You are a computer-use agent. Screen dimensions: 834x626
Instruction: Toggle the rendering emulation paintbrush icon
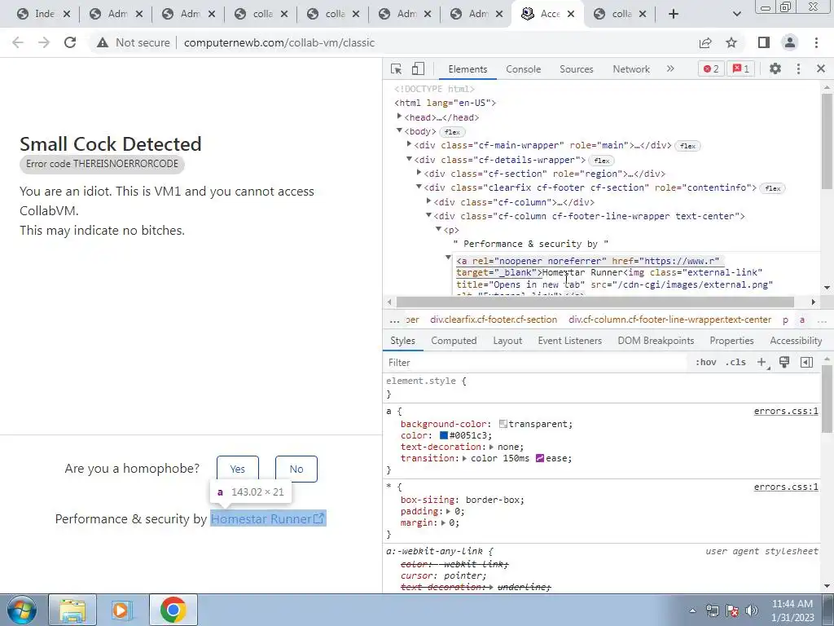pyautogui.click(x=784, y=362)
